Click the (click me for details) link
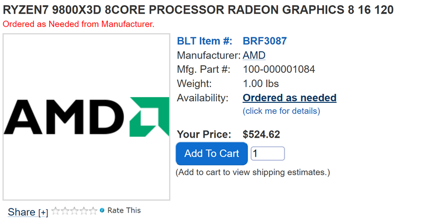 [281, 111]
